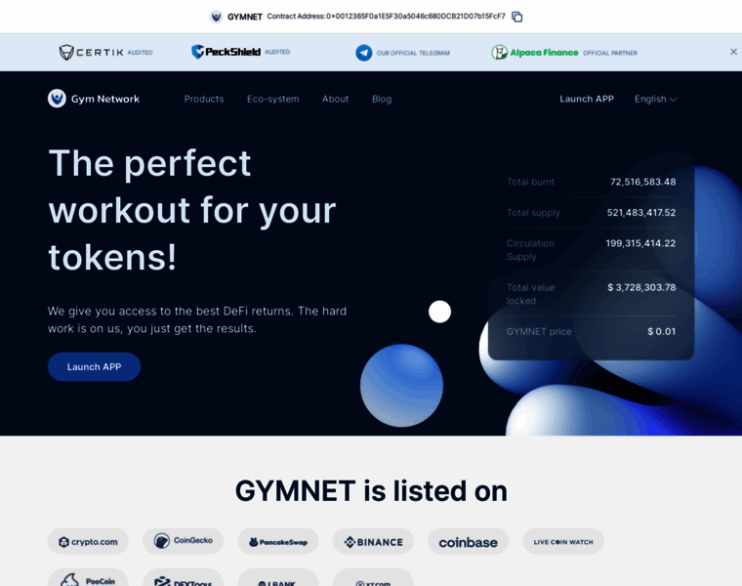Viewport: 742px width, 586px height.
Task: Click the Total value locked $ 3,728,303.78
Action: pyautogui.click(x=641, y=287)
